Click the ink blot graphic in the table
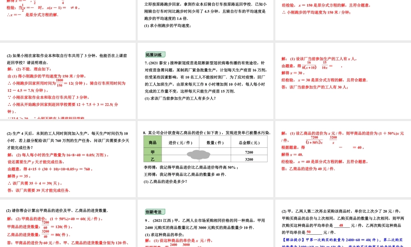This screenshot has height=247, width=411. tap(198, 154)
